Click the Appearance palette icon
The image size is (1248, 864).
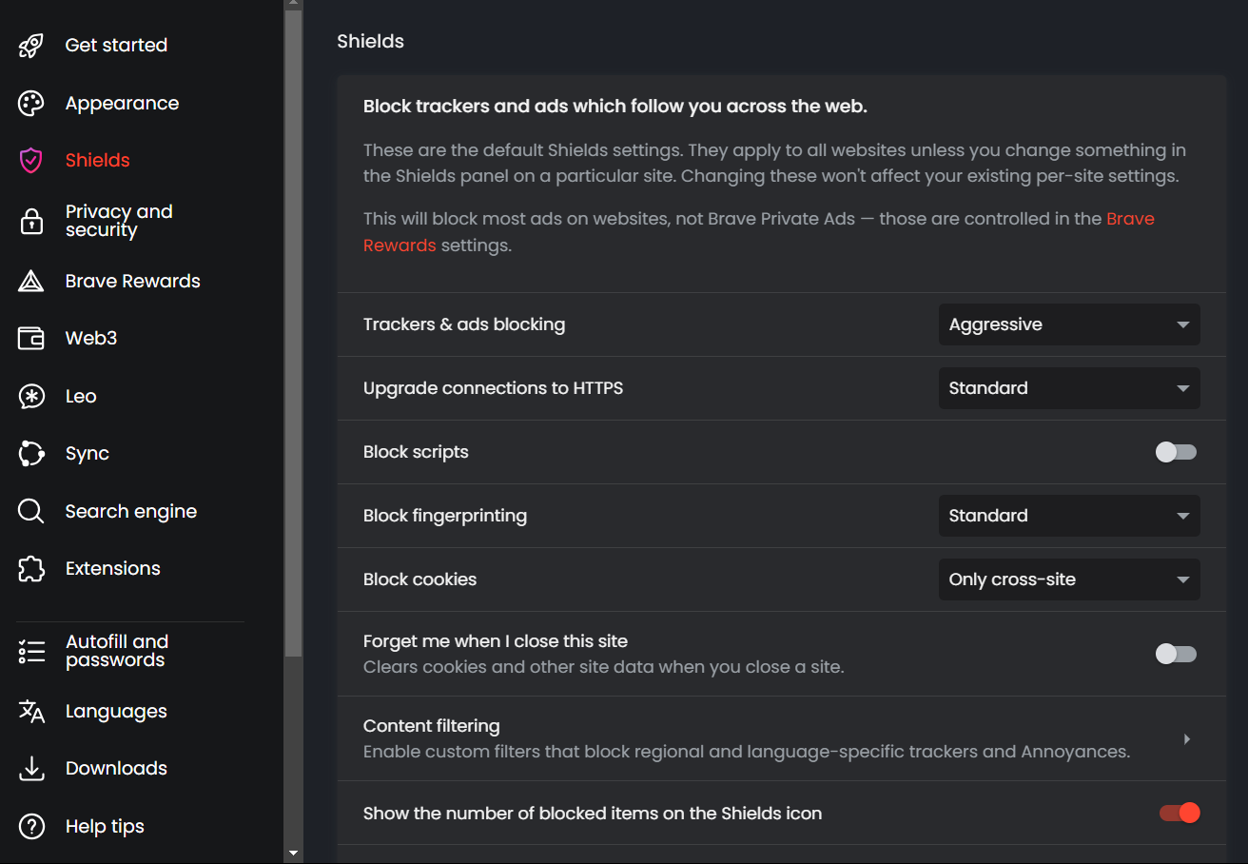coord(31,104)
